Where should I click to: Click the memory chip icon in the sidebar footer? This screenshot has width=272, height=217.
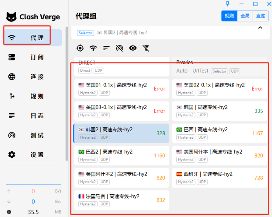point(9,212)
